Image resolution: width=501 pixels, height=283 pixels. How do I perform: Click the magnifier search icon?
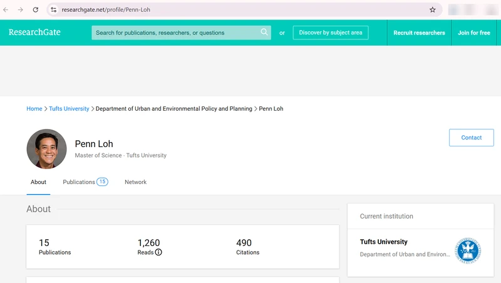(x=264, y=32)
